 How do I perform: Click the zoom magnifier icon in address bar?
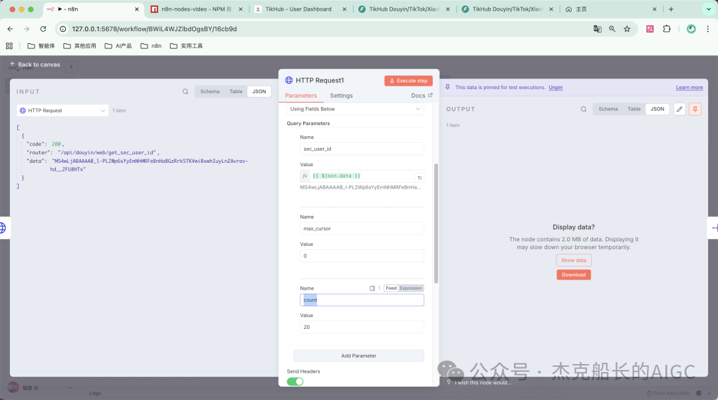612,29
